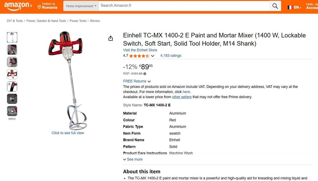Open the 6+ more images thumbnail
318x181 pixels.
point(12,99)
